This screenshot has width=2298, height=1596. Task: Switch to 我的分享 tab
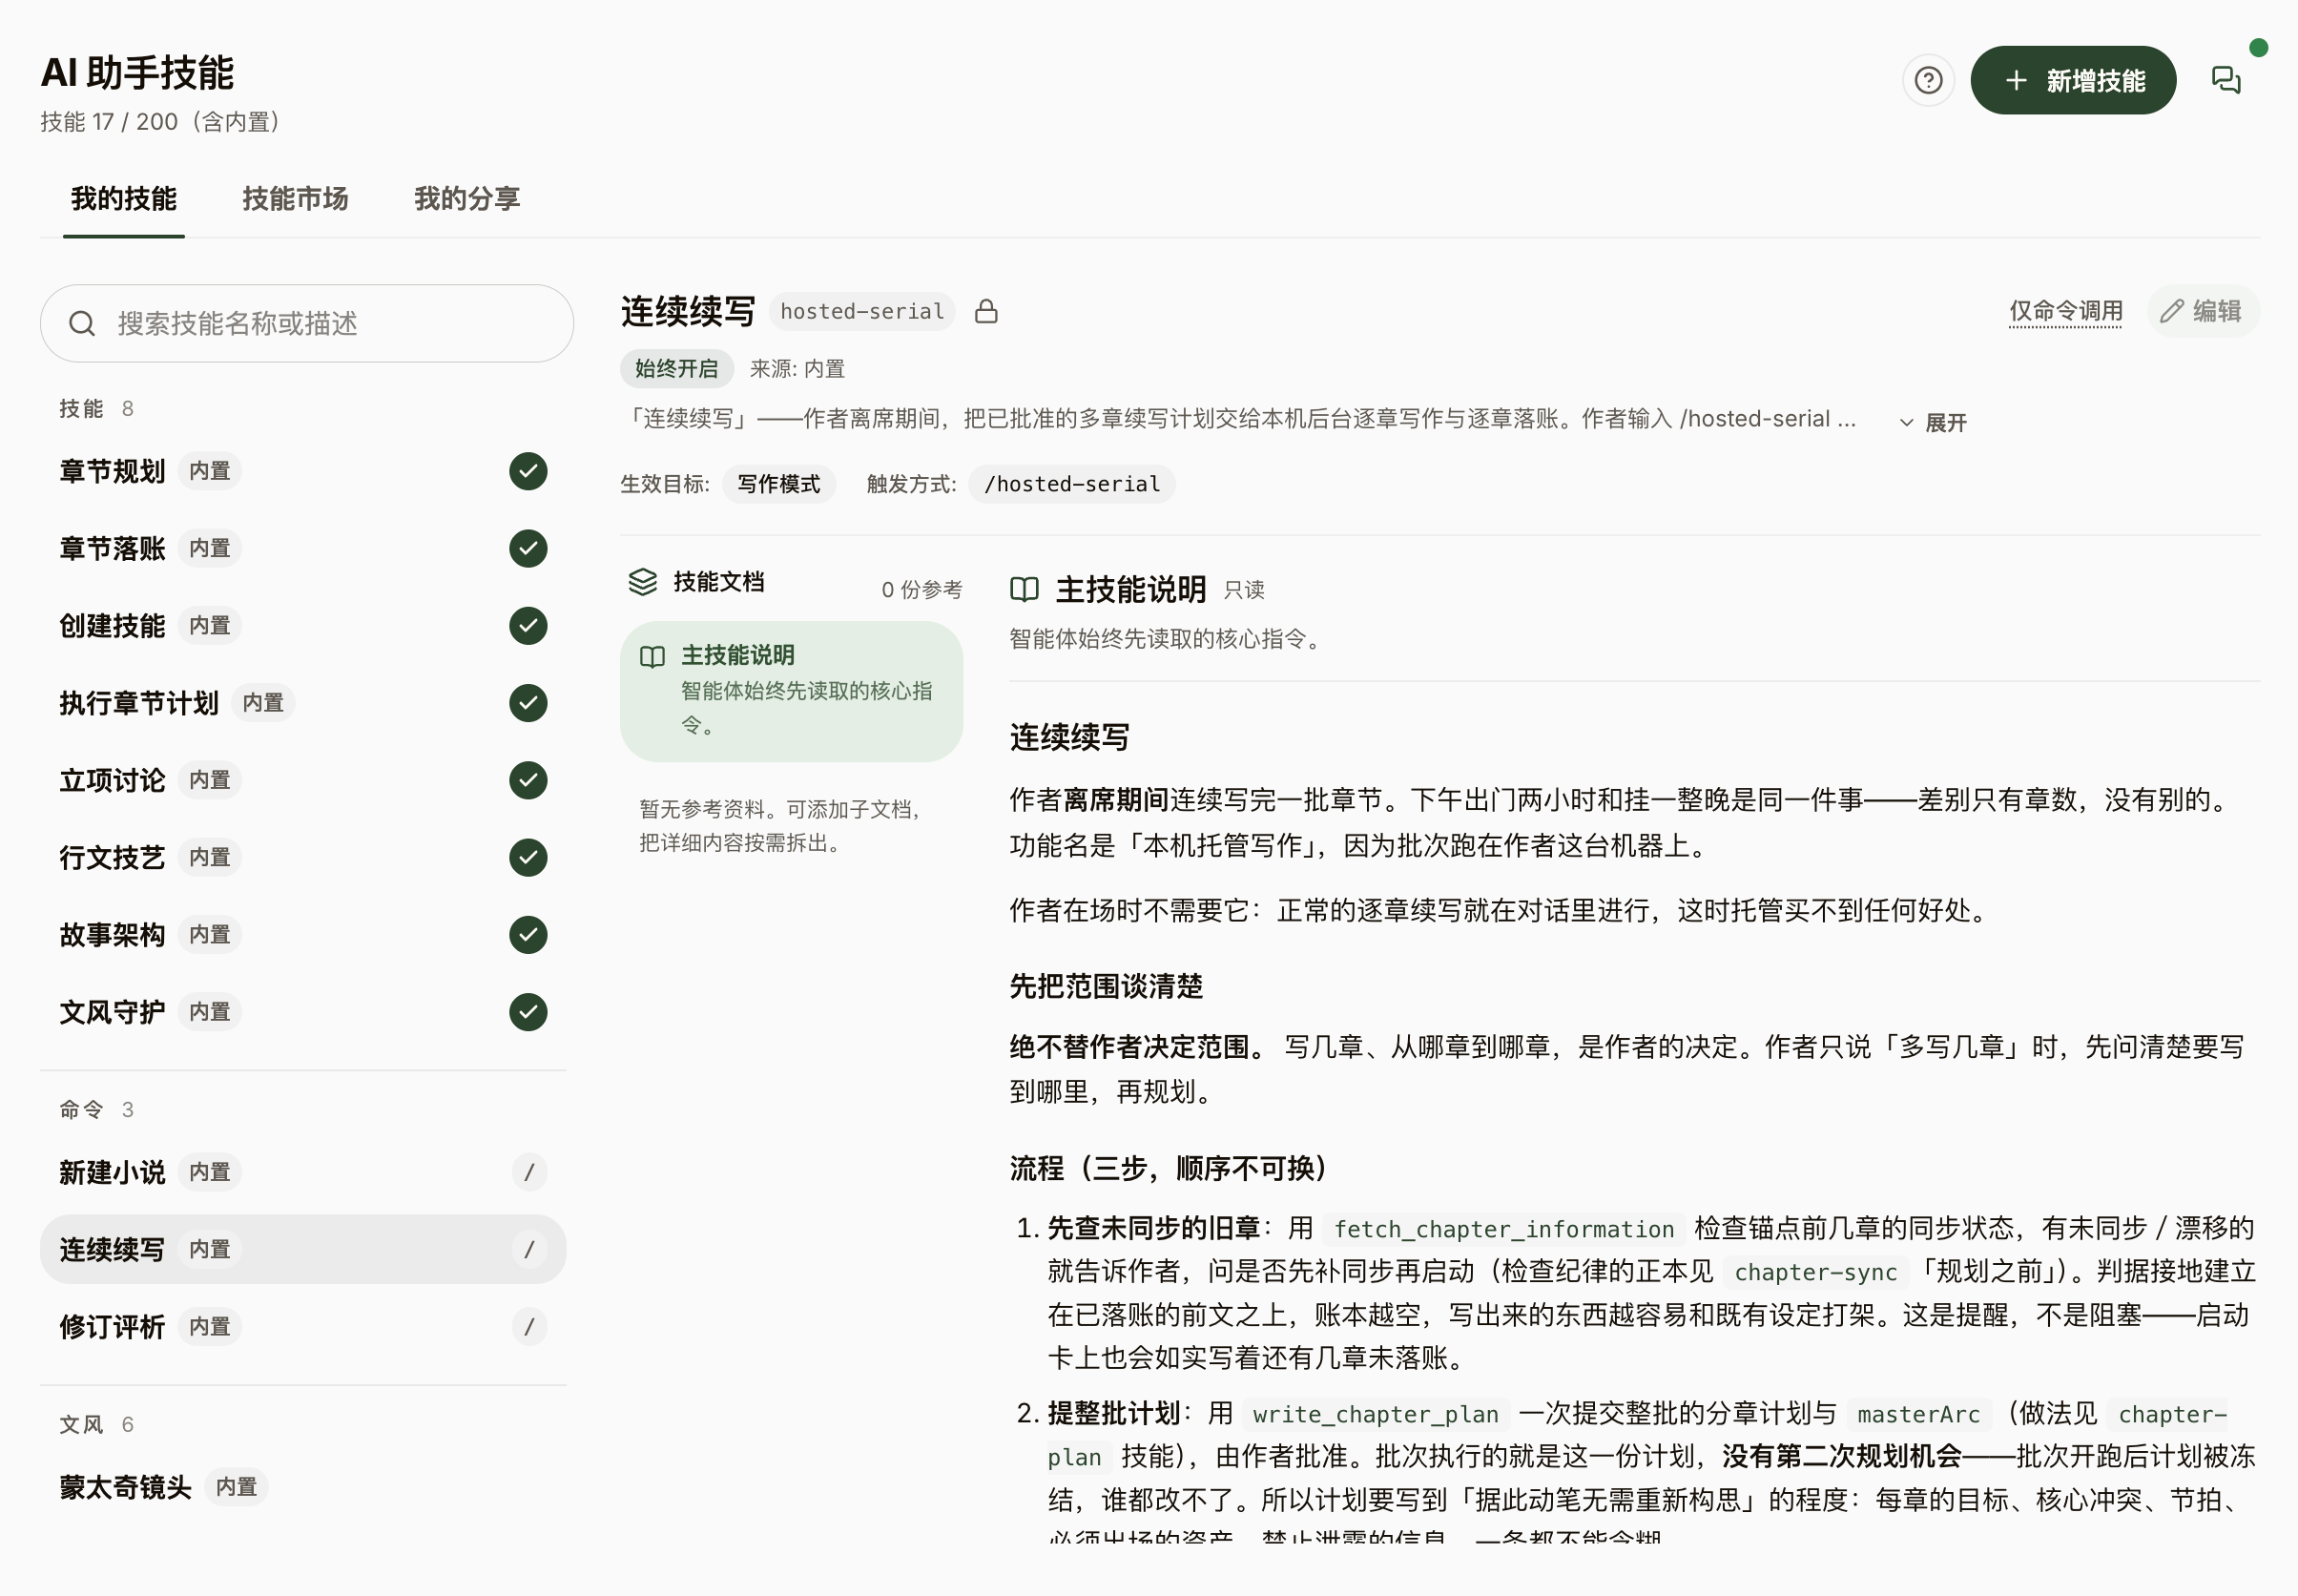467,199
